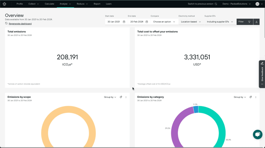Open the chat support bubble
Image resolution: width=265 pixels, height=148 pixels.
click(257, 134)
